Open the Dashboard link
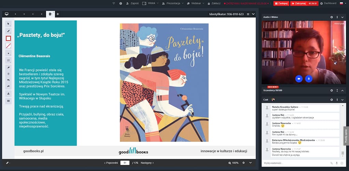 pyautogui.click(x=328, y=3)
